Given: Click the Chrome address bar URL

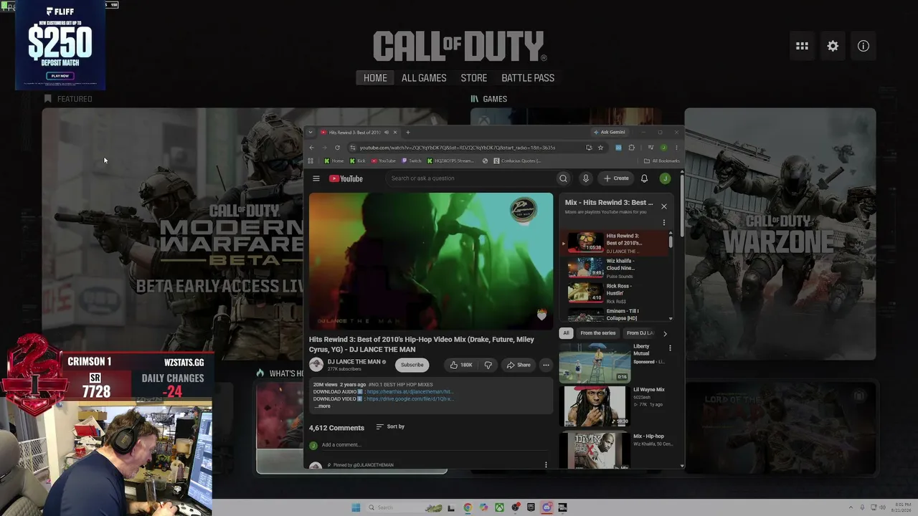Looking at the screenshot, I should (x=458, y=148).
